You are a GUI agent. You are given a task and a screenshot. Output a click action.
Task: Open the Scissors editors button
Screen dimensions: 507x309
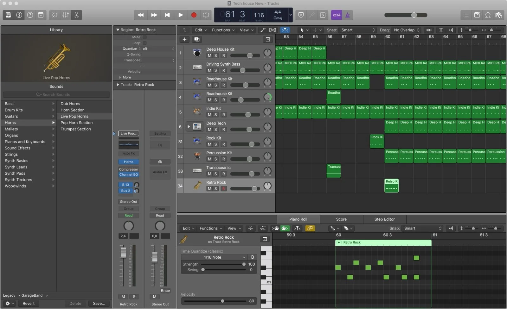click(x=76, y=15)
